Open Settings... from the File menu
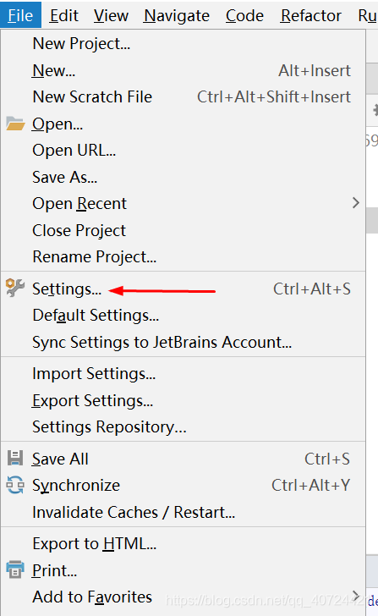Screen dimensions: 378x616 coord(67,289)
